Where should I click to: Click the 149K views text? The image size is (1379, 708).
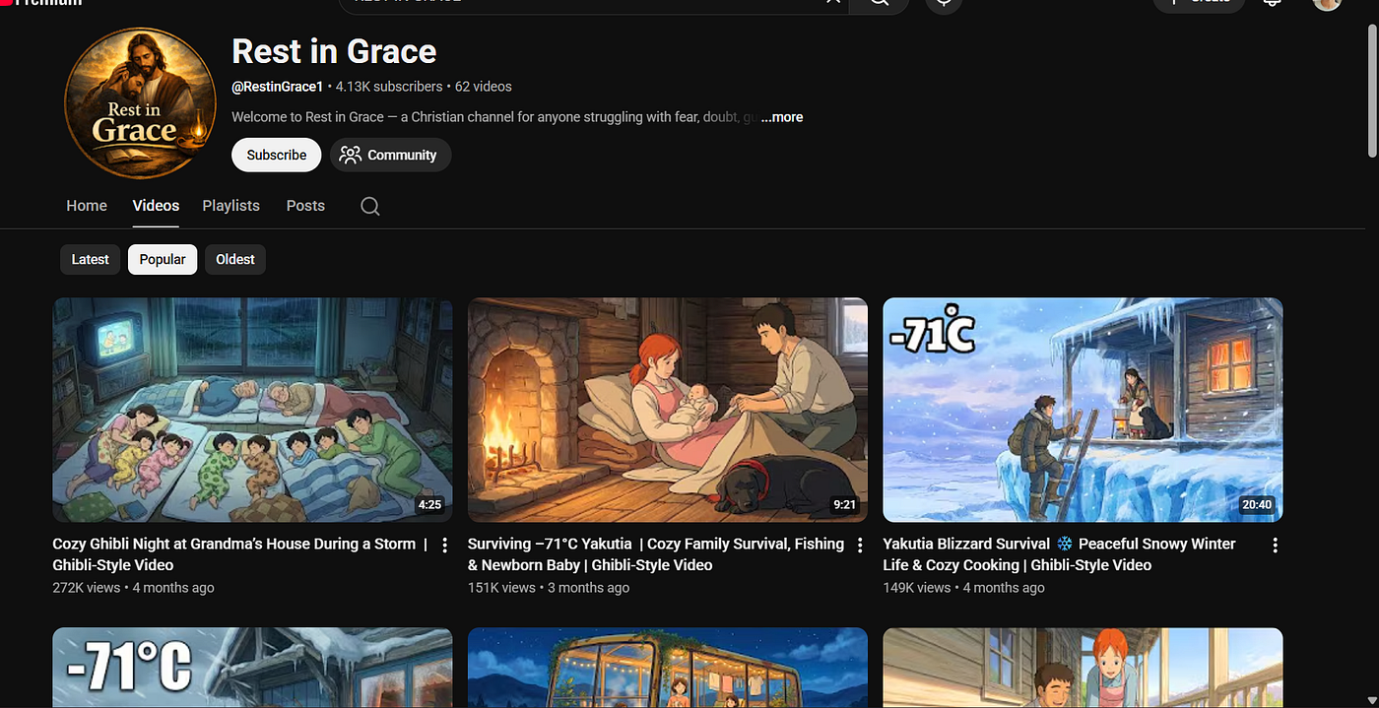[x=917, y=588]
